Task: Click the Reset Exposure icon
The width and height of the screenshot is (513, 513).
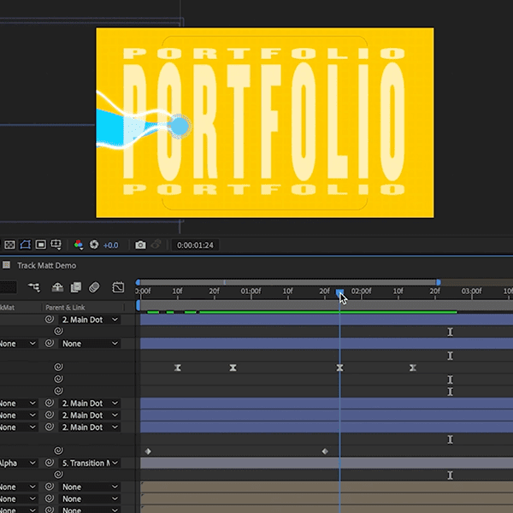Action: coord(94,245)
